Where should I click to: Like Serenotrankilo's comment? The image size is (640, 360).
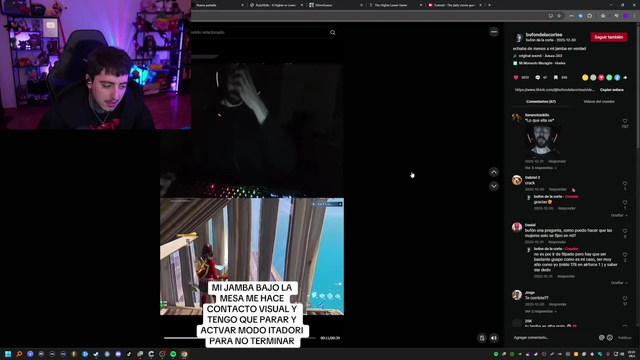pyautogui.click(x=625, y=121)
